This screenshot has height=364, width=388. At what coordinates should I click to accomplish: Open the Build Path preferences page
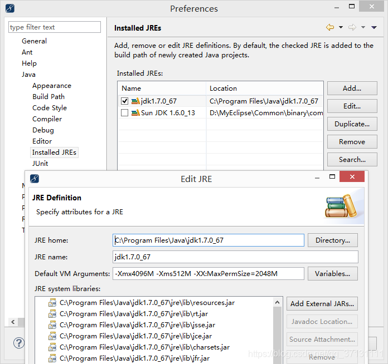point(48,97)
